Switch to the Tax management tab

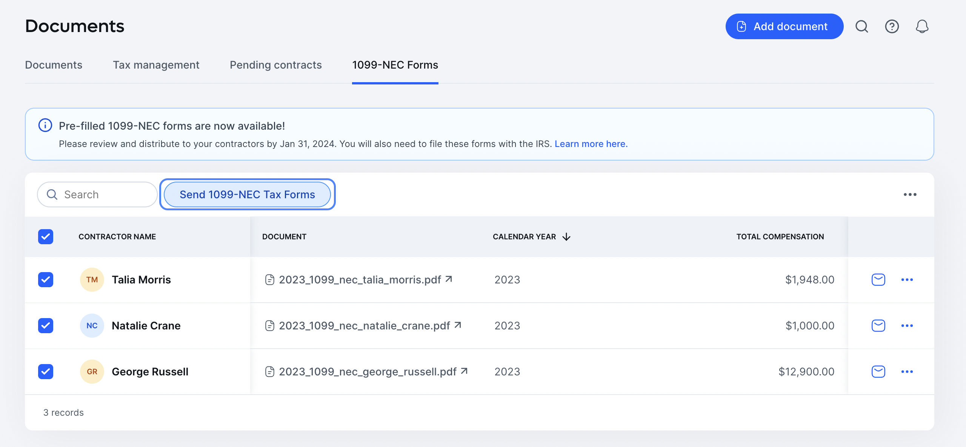156,65
